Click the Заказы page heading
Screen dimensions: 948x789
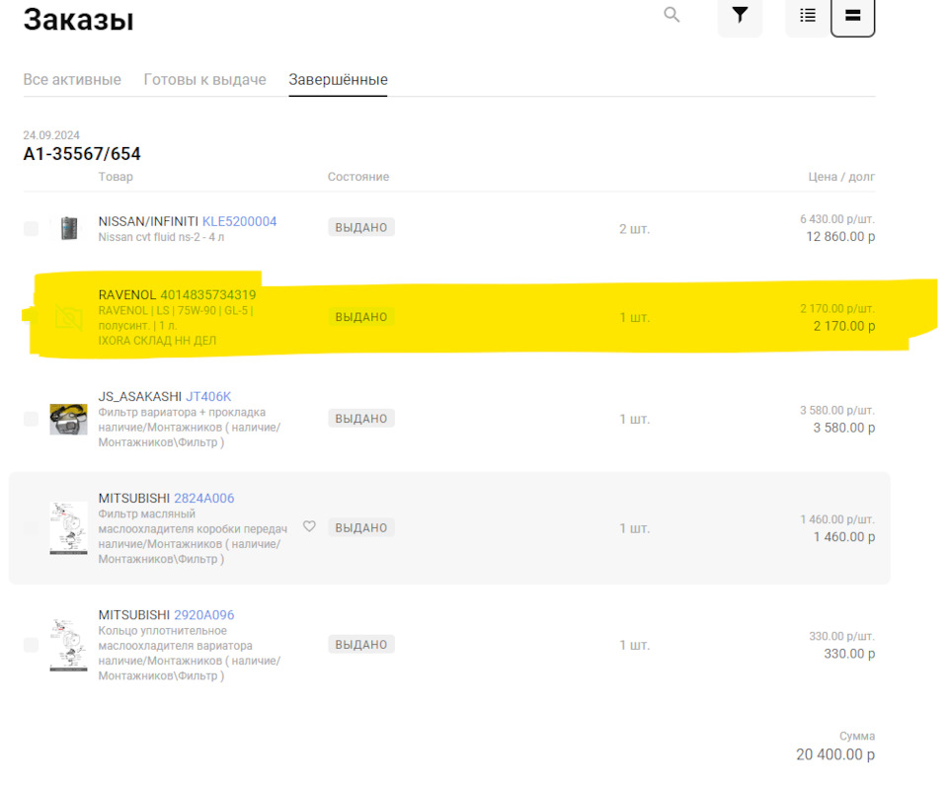point(79,19)
